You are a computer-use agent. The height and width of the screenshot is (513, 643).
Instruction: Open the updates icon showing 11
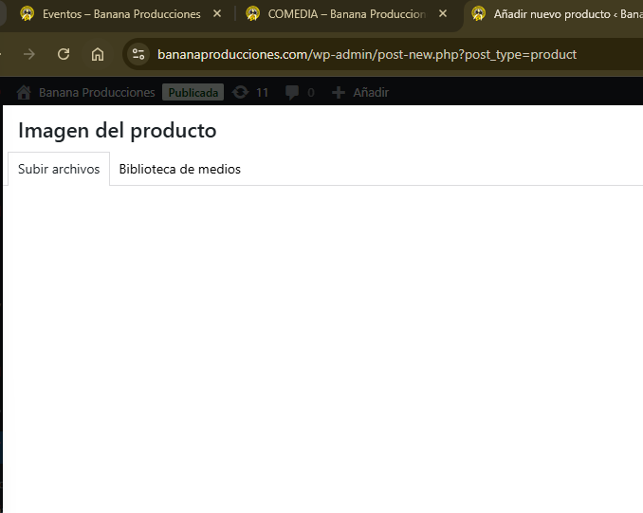240,92
